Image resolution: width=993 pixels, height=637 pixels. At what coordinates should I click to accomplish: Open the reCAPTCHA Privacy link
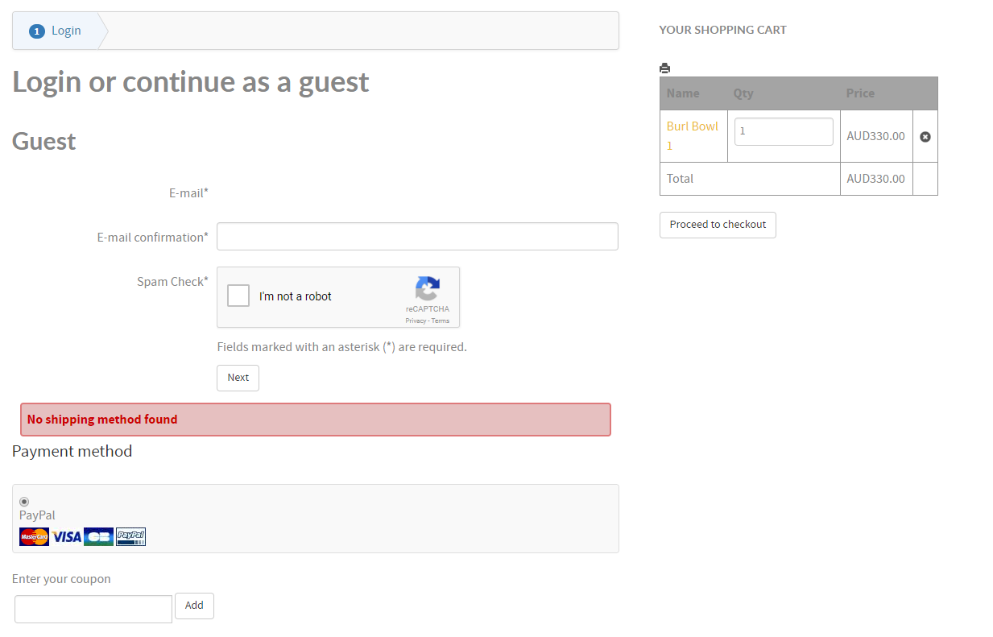tap(416, 321)
